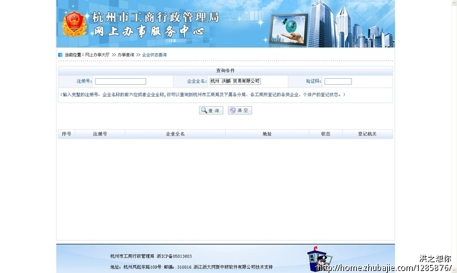
Task: Click the blue location marker icon before 当前位置
Action: [x=60, y=55]
